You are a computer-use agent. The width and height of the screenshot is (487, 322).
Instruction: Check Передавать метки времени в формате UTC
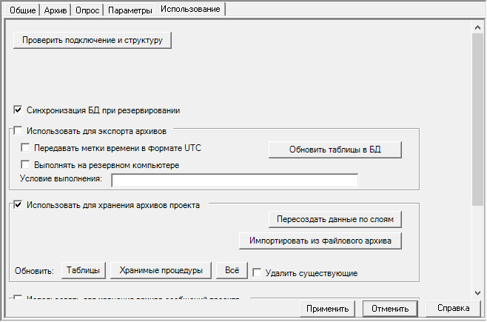(x=25, y=147)
